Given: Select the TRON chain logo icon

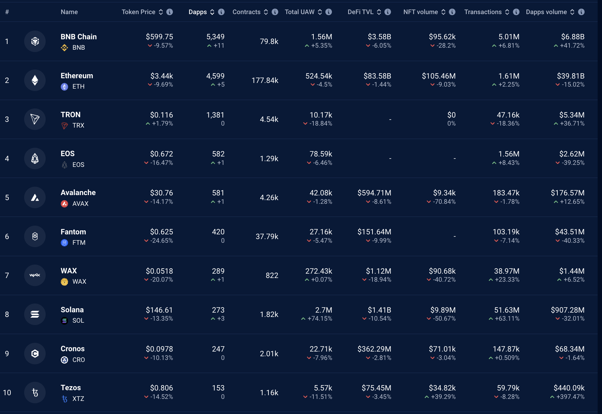Looking at the screenshot, I should coord(35,119).
